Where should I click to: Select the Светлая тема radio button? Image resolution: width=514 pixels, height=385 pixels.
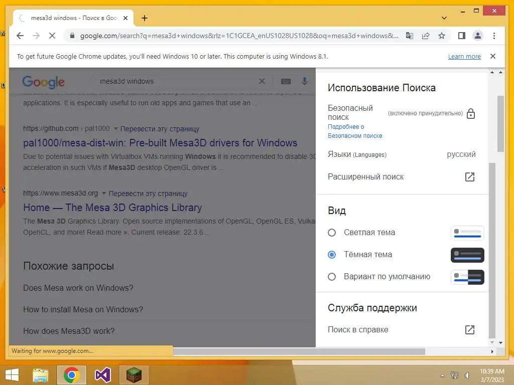[x=332, y=233]
